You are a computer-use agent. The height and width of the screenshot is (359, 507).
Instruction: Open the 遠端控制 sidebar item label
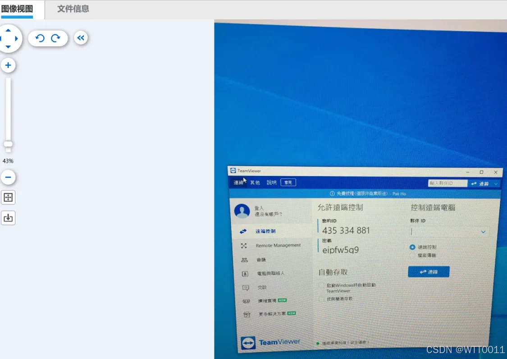265,231
